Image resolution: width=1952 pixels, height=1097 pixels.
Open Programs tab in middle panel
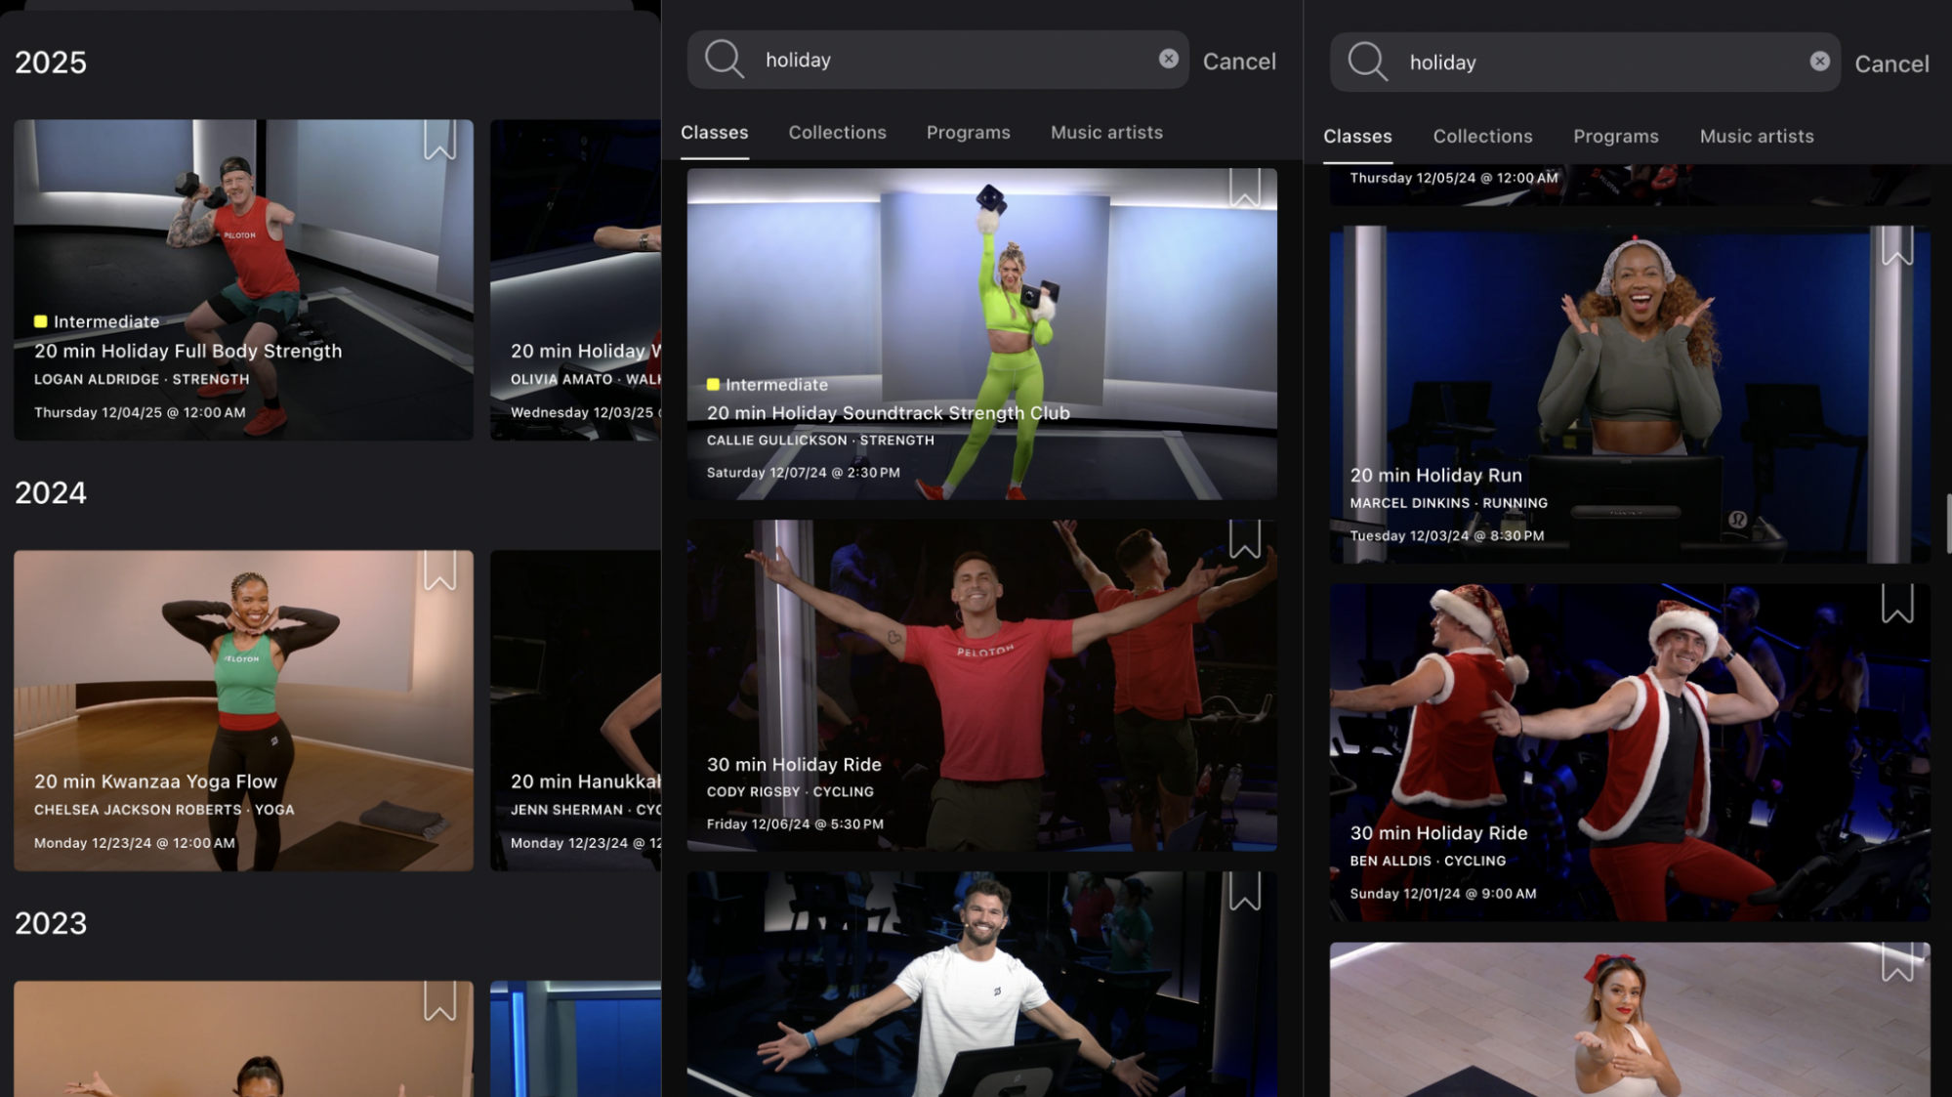[968, 132]
